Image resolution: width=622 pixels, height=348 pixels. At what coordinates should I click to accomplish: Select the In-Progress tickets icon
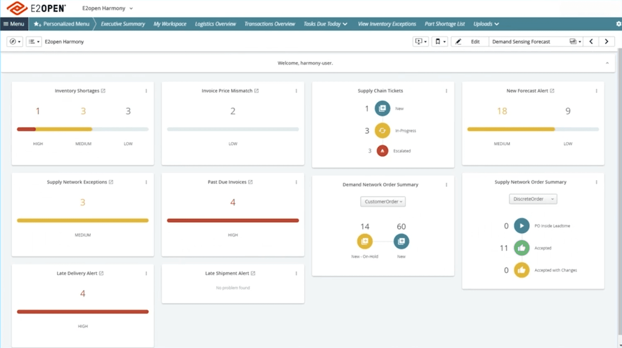[x=382, y=130]
